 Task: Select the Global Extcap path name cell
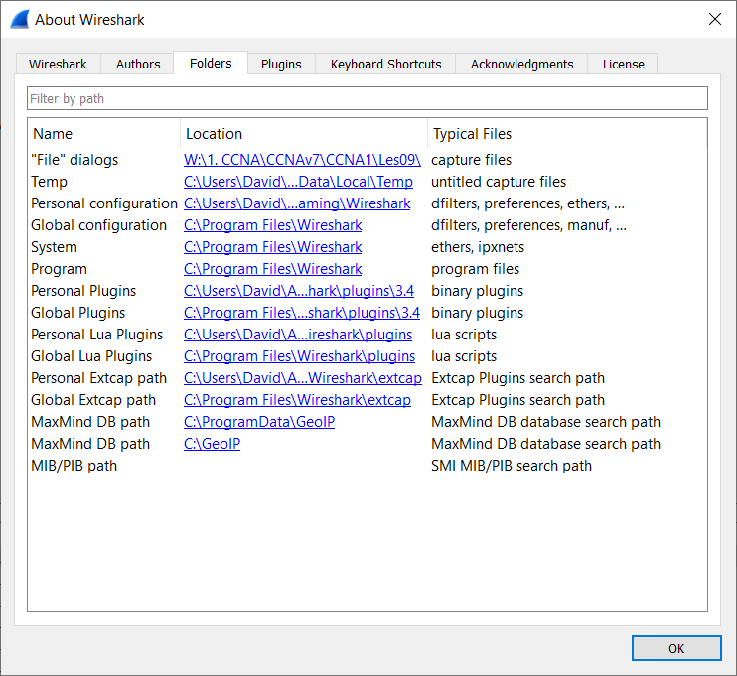click(93, 400)
